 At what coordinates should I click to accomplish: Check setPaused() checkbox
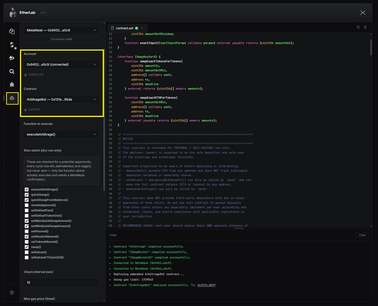(27, 231)
